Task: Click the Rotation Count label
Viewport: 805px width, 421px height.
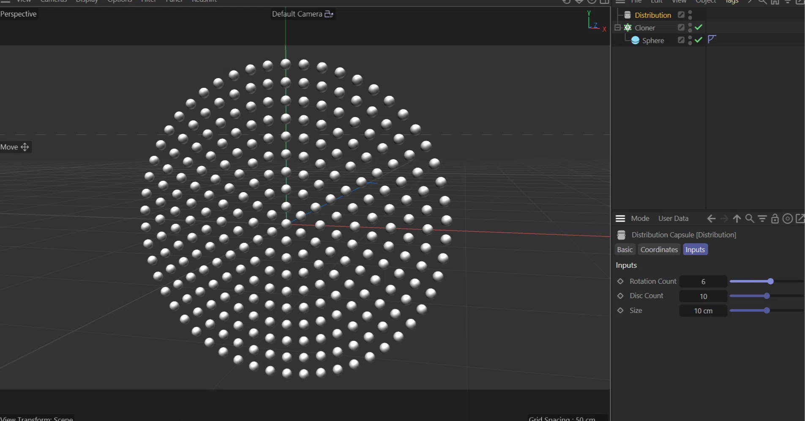Action: pyautogui.click(x=653, y=281)
